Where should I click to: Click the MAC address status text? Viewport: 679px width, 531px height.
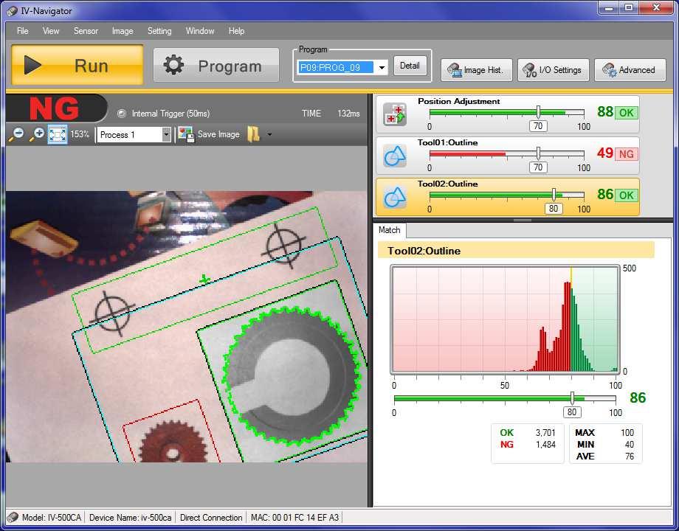click(294, 518)
